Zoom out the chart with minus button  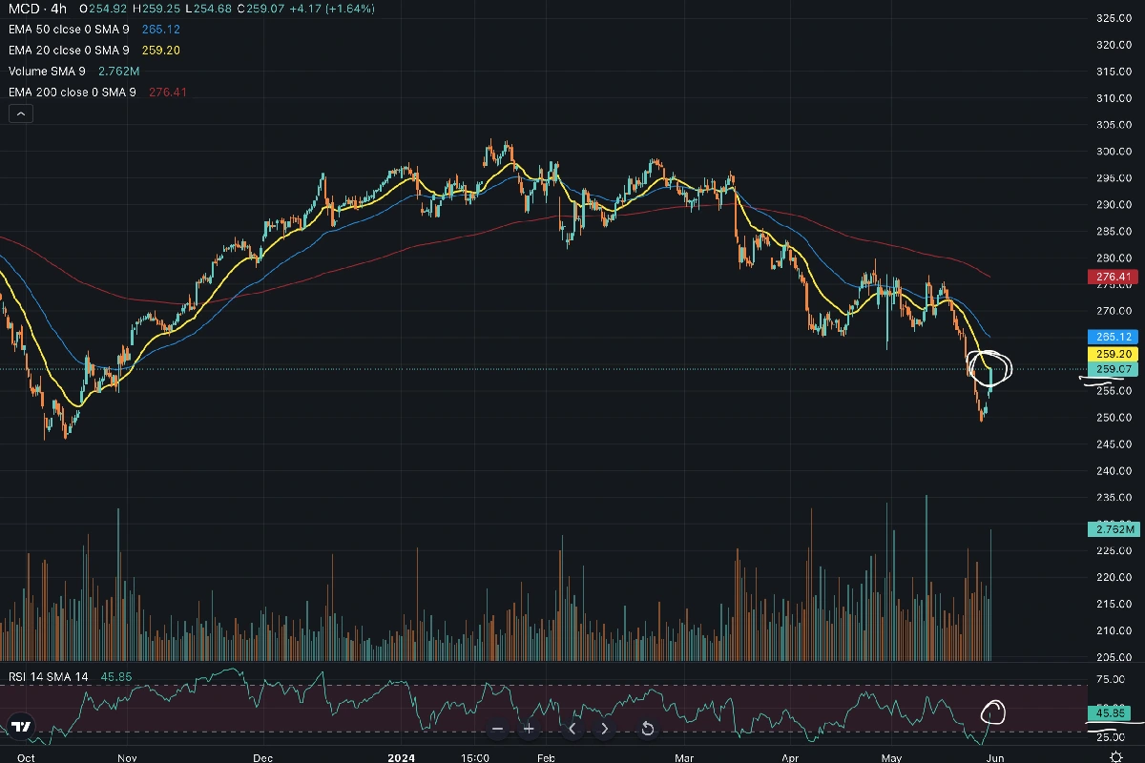497,729
